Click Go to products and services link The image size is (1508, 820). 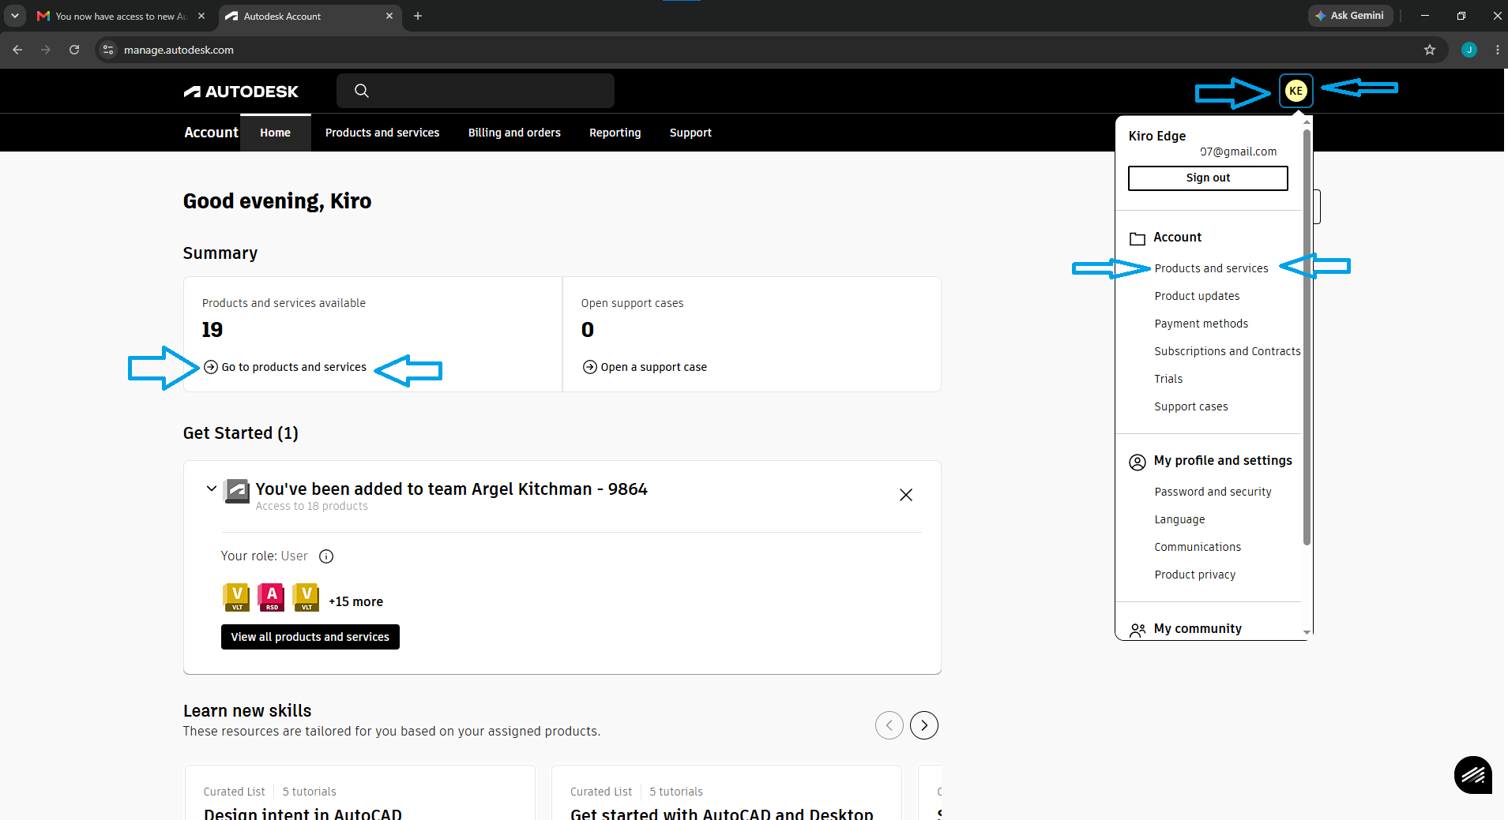285,367
